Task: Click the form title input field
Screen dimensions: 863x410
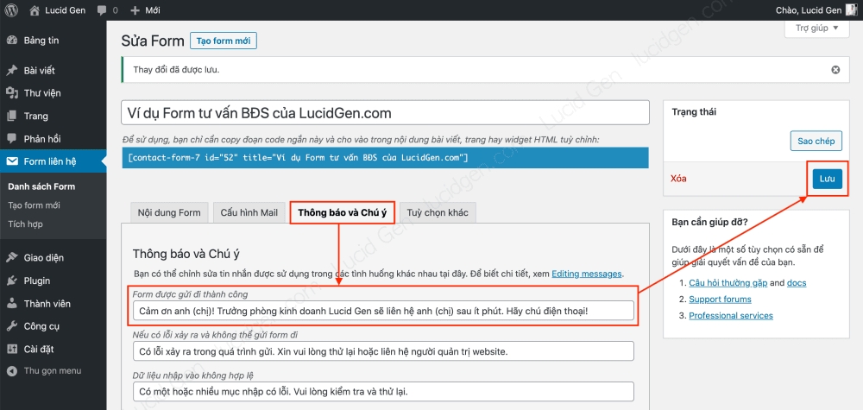Action: tap(385, 113)
